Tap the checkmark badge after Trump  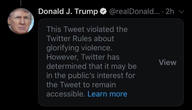[103, 12]
